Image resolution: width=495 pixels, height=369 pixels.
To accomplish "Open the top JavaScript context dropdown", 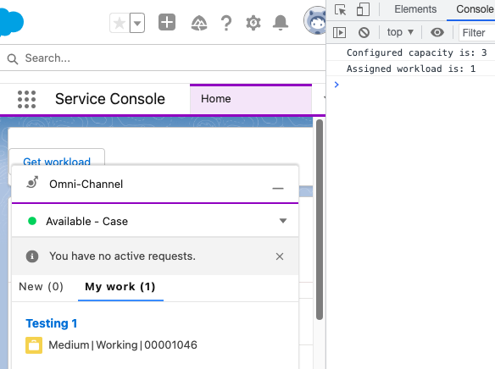I will [x=400, y=32].
